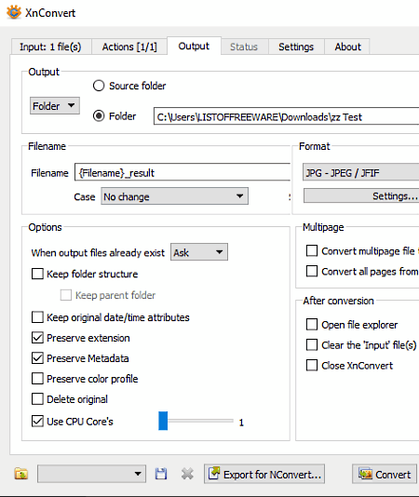Enable Close XnConvert after conversion
The width and height of the screenshot is (419, 497).
click(312, 366)
